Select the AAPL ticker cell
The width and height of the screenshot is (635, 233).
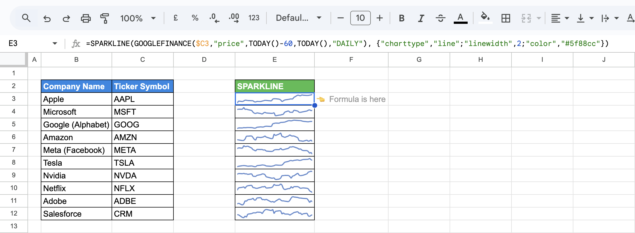(142, 99)
